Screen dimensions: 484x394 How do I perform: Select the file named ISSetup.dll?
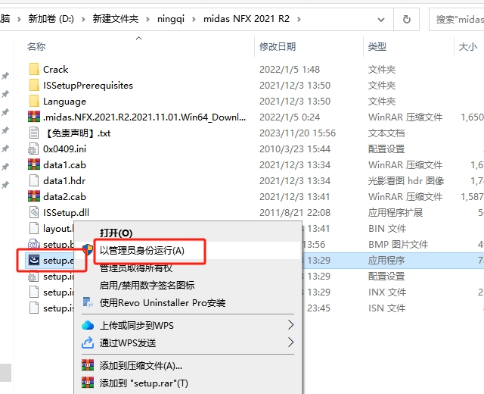tap(66, 212)
